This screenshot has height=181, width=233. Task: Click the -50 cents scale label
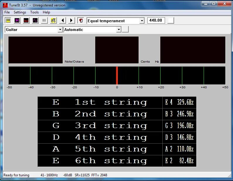(9, 87)
